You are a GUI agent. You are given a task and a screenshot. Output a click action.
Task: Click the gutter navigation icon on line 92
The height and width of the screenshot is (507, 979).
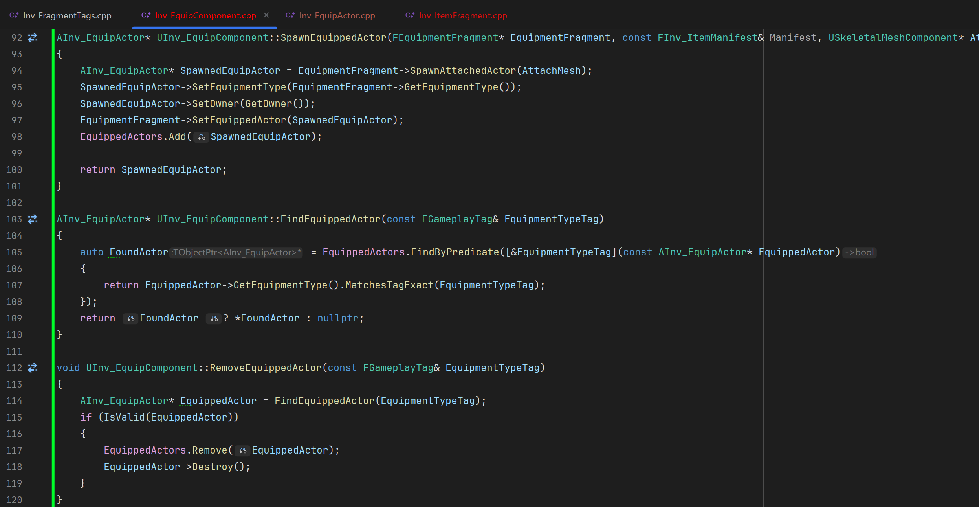click(33, 38)
